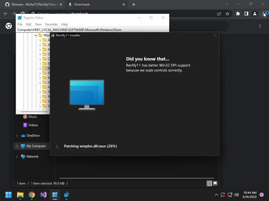Click the Registry Editor horizontal scrollbar

[34, 112]
